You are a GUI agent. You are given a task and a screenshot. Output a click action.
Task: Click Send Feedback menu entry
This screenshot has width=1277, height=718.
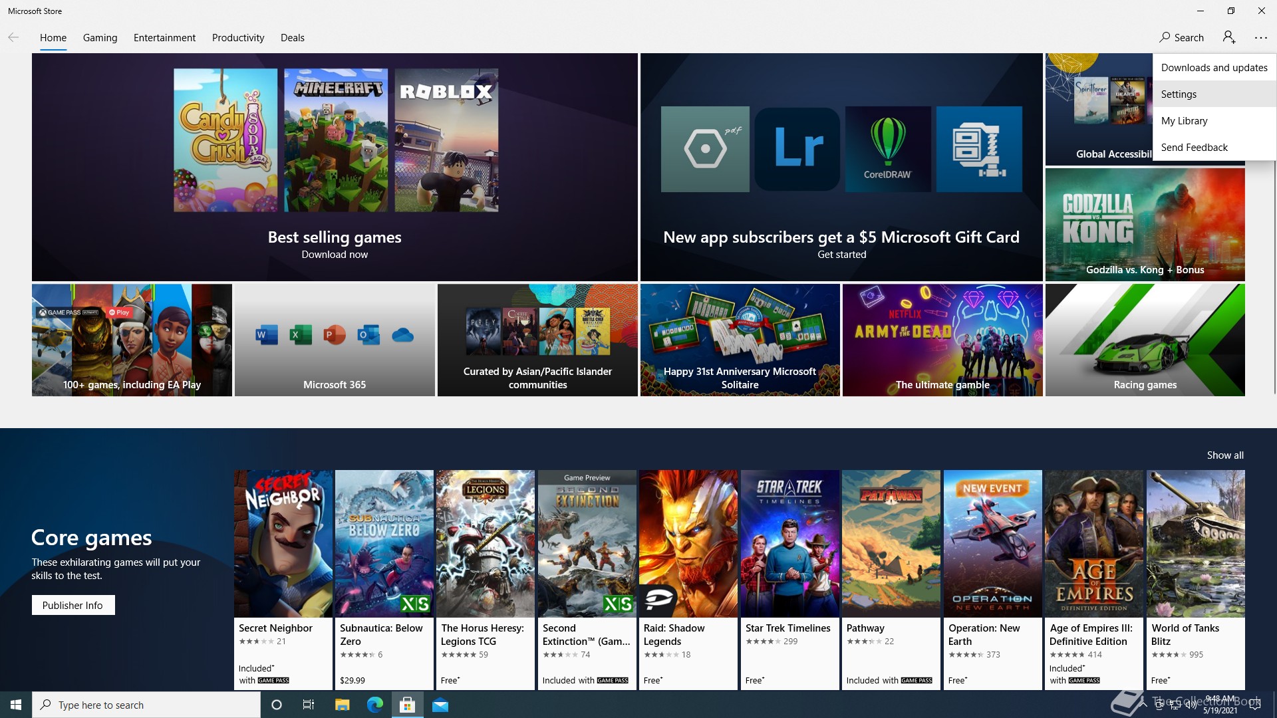[x=1214, y=147]
